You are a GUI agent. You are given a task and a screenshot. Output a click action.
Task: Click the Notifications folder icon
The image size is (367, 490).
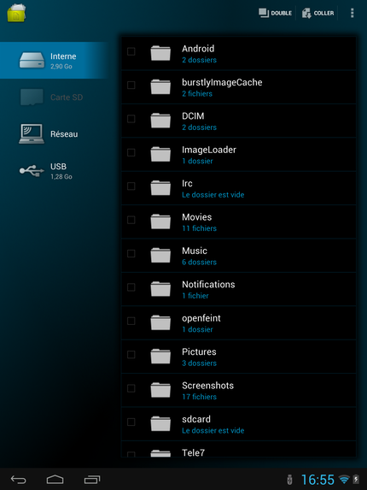pyautogui.click(x=160, y=289)
